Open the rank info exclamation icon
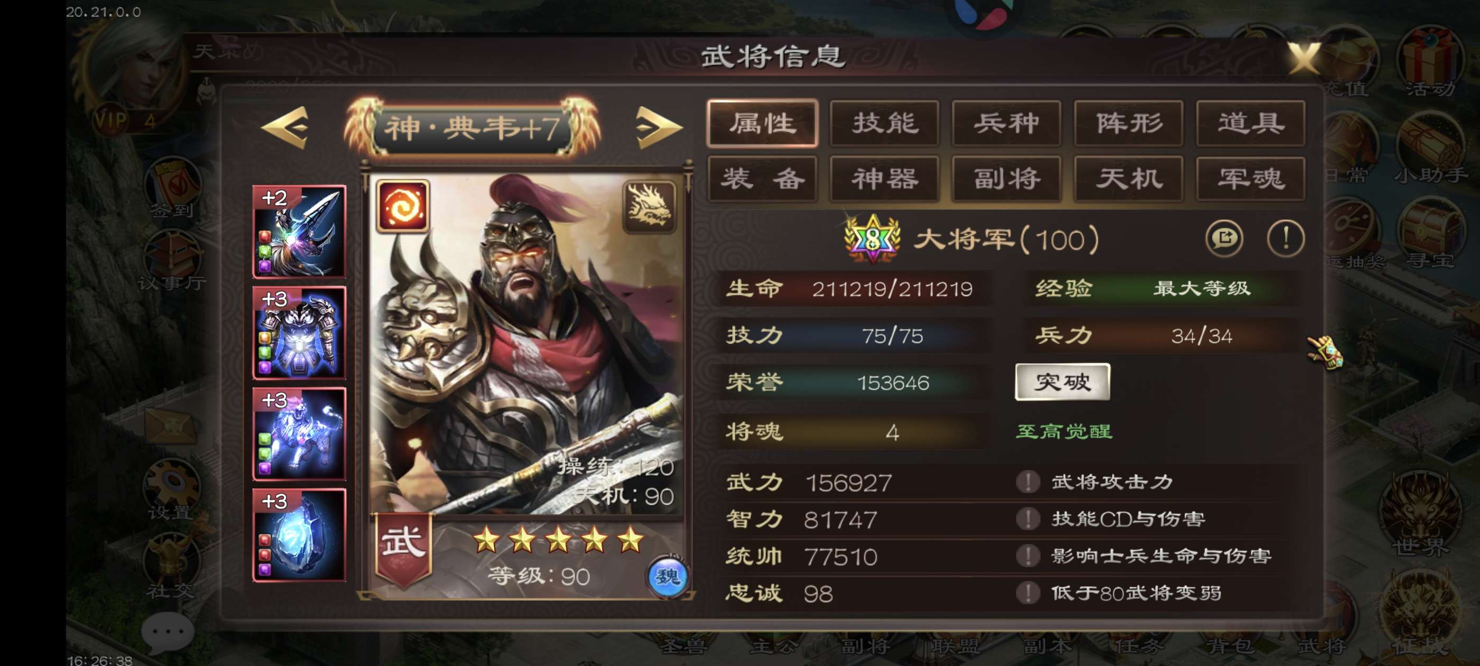 (1286, 238)
